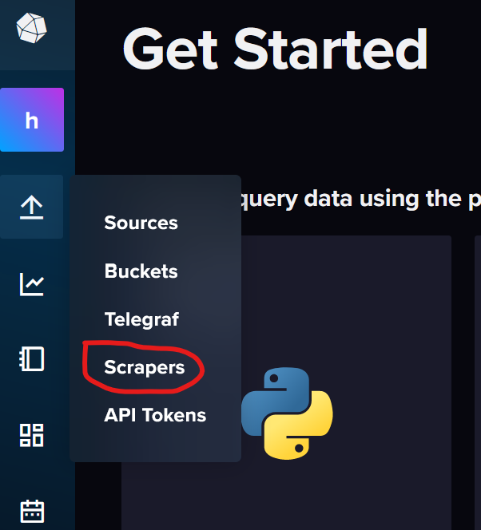Open Tasks with the calendar icon
Screen dimensions: 481x530
point(32,510)
